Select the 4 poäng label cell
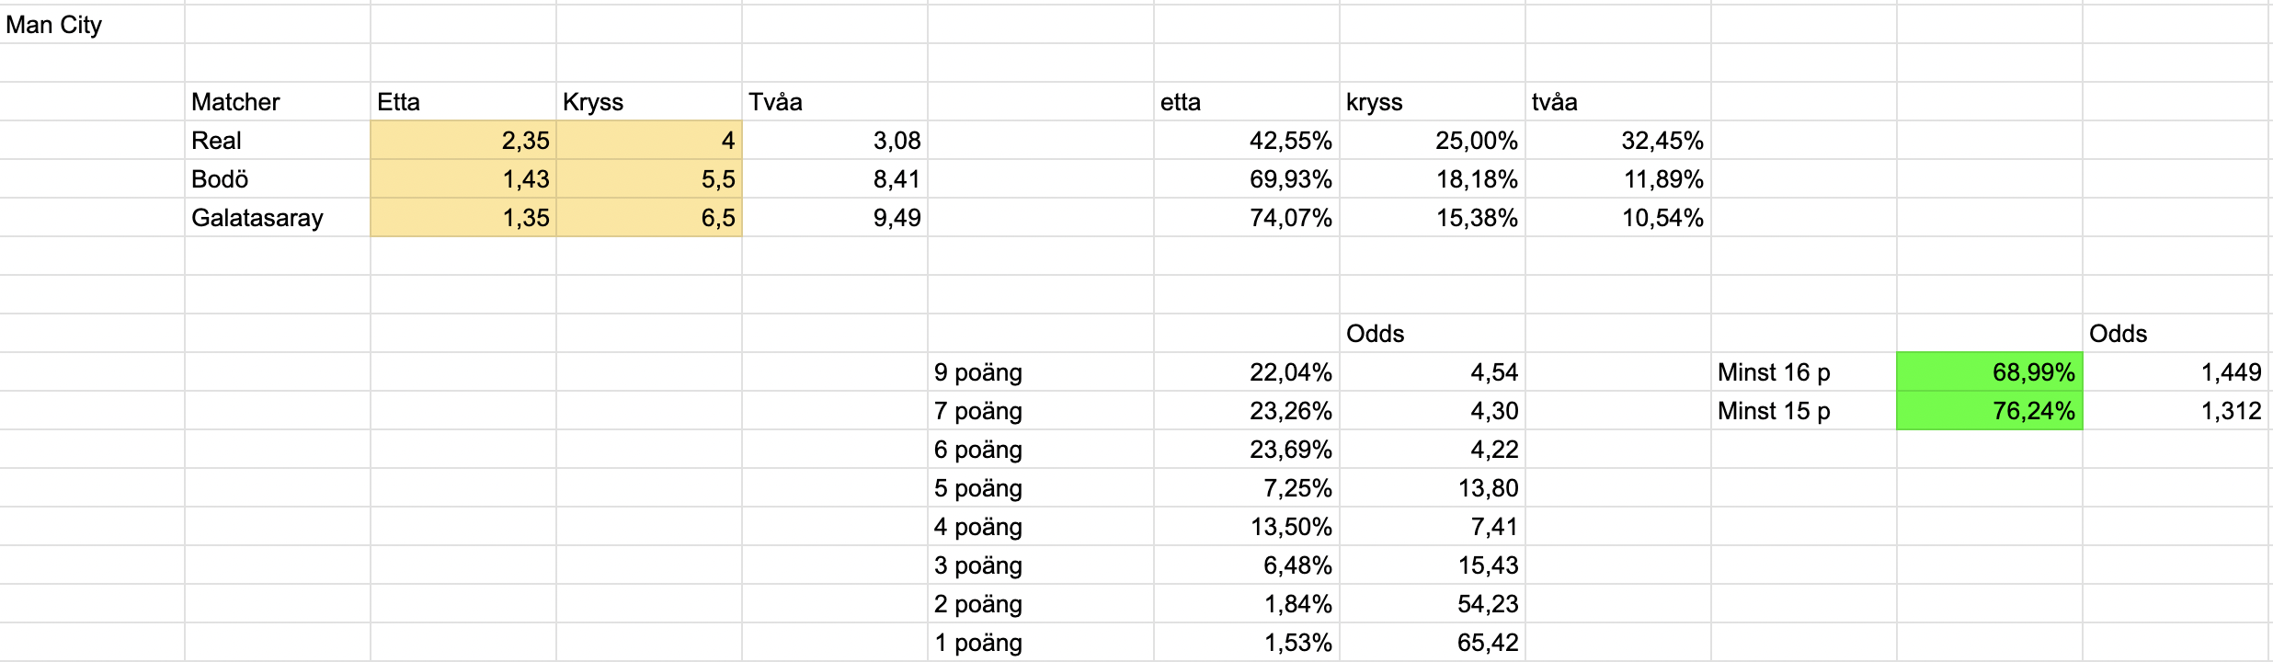2273x662 pixels. tap(1041, 527)
